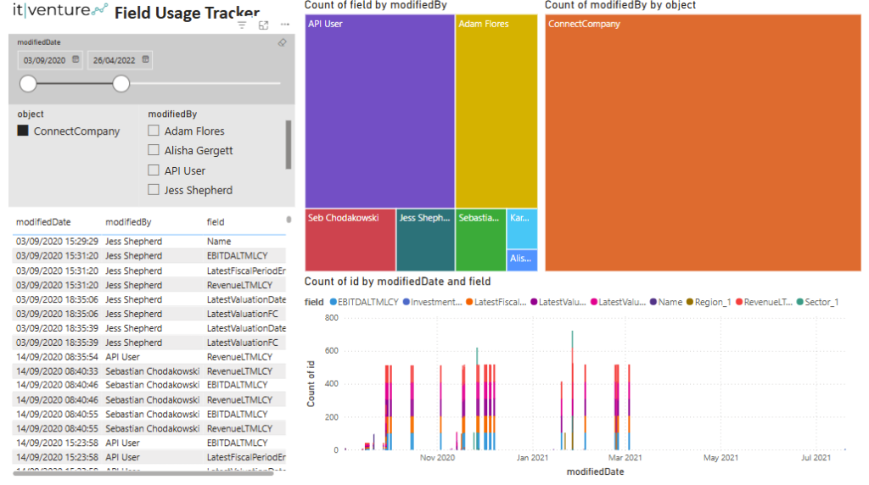Click the modifiedBy slicer scrollbar
The height and width of the screenshot is (485, 869).
point(289,144)
